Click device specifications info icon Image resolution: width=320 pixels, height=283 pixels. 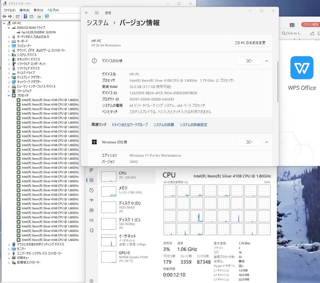pos(94,61)
